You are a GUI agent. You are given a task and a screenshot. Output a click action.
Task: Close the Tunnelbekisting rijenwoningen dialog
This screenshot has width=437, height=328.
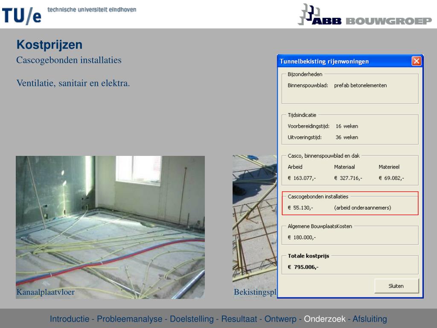[x=417, y=61]
